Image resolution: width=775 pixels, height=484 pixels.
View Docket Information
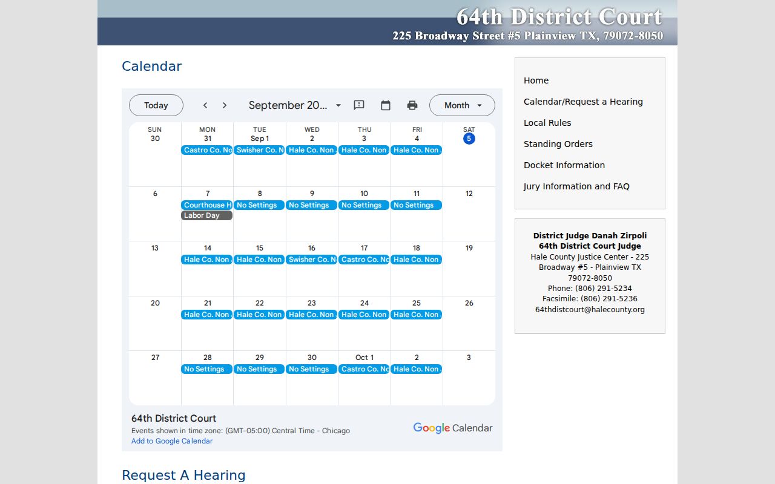pyautogui.click(x=564, y=165)
